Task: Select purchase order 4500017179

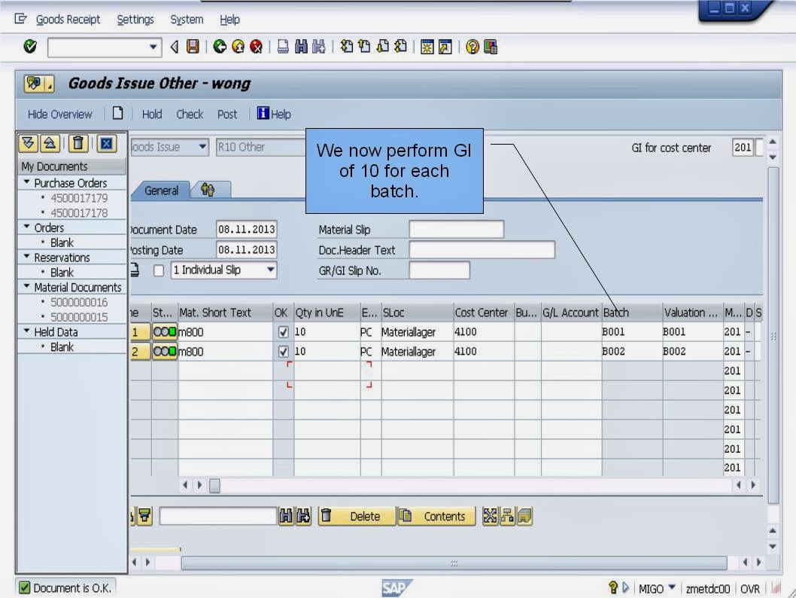Action: (79, 198)
